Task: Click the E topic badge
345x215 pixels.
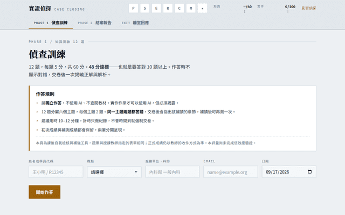Action: [156, 9]
